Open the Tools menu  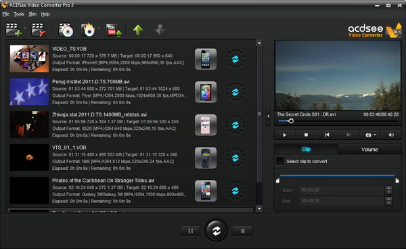(19, 14)
